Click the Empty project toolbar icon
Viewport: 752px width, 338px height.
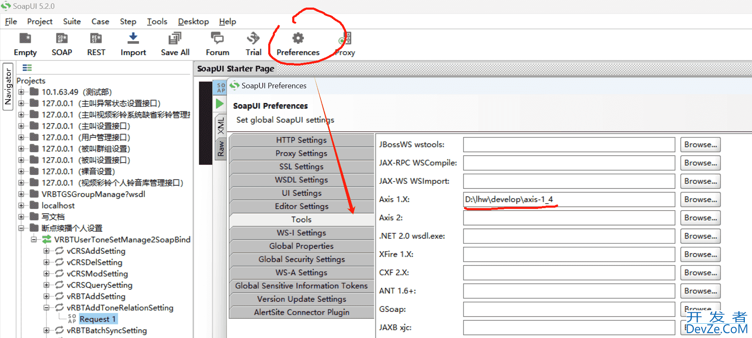coord(25,38)
